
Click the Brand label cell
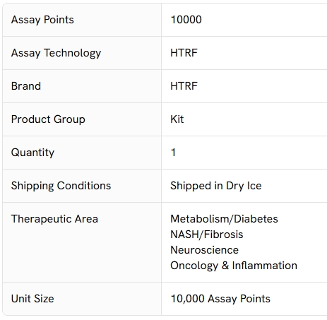(82, 86)
